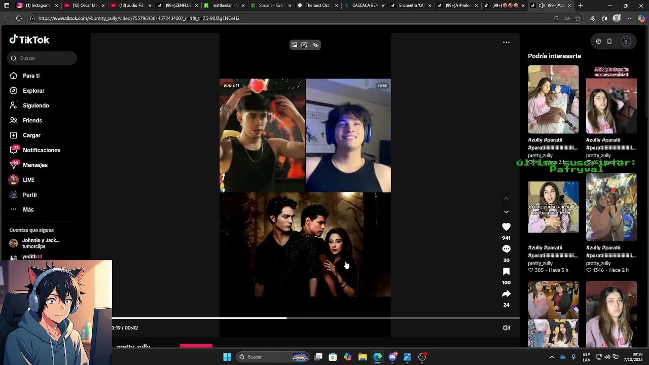
Task: Go to Perfil page
Action: 29,195
